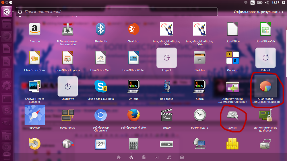
Task: Open the Видео player
Action: click(166, 115)
